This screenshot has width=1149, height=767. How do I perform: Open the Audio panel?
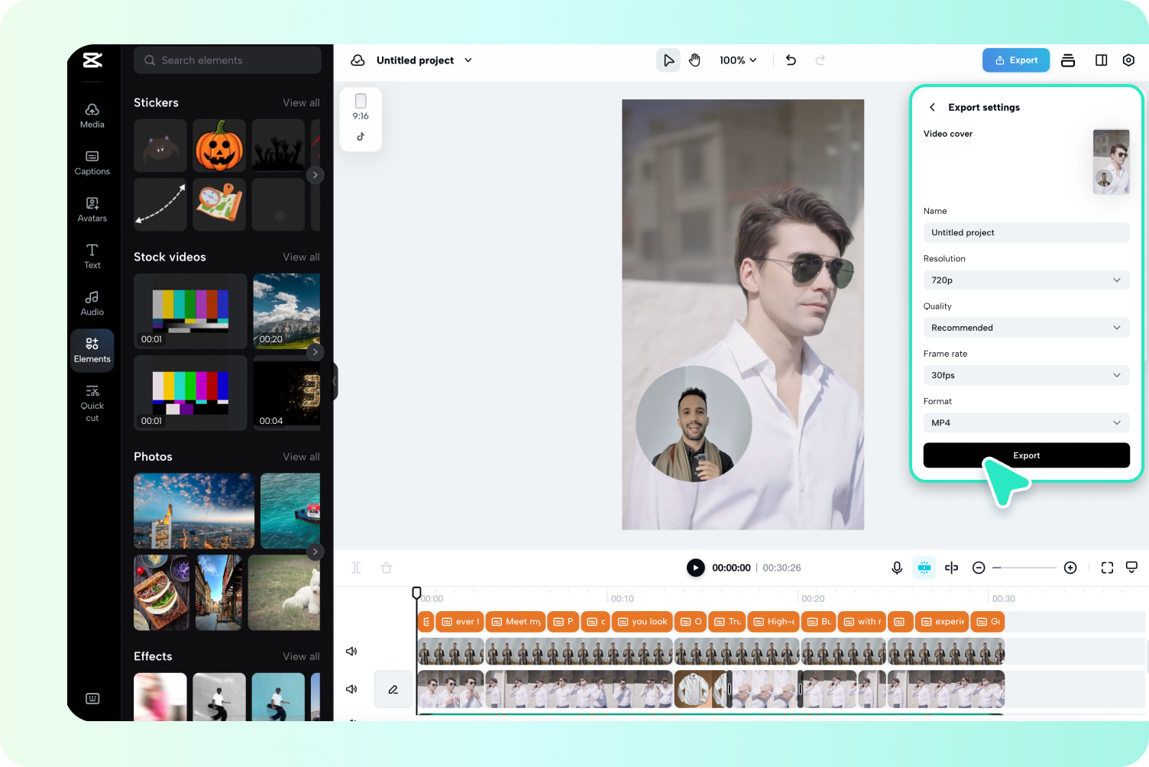pyautogui.click(x=92, y=303)
